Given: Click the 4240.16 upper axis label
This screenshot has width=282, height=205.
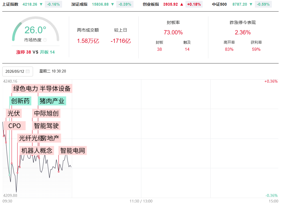Looking at the screenshot, I should tap(10, 81).
